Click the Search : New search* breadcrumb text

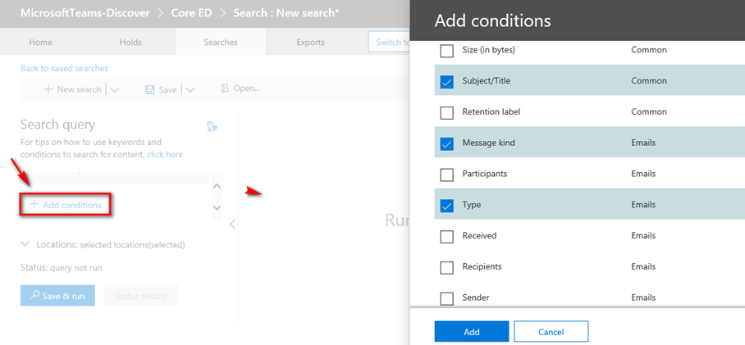click(x=286, y=13)
